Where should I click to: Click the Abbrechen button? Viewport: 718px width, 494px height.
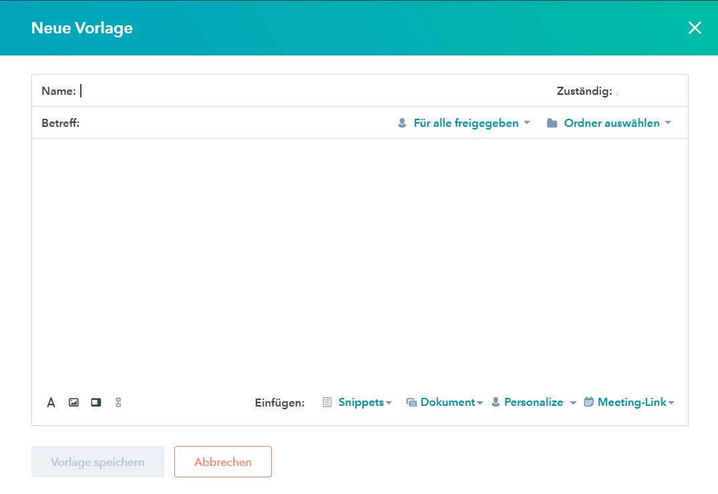click(x=223, y=462)
